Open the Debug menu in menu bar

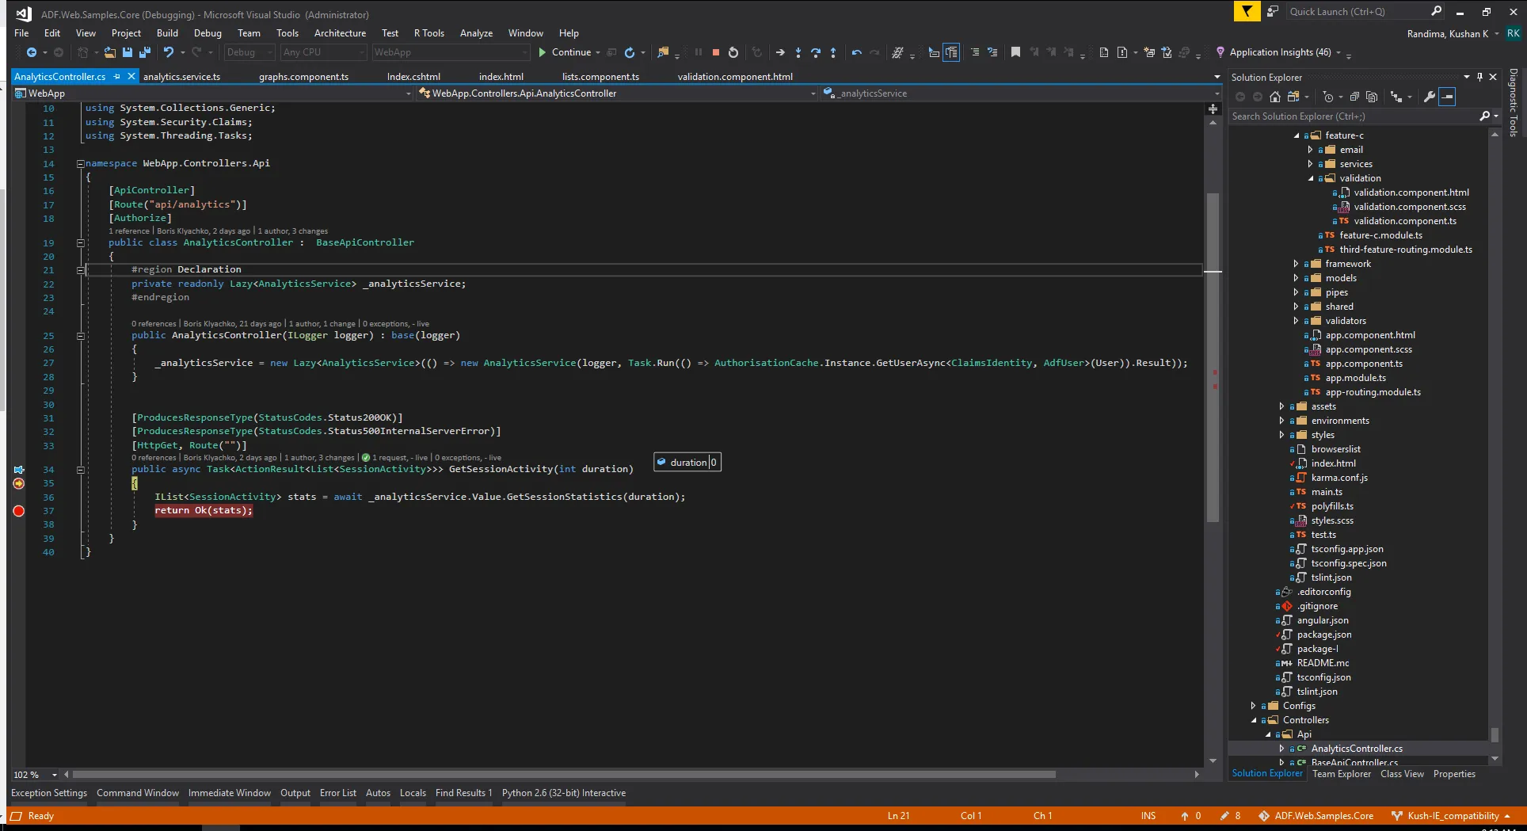(208, 33)
